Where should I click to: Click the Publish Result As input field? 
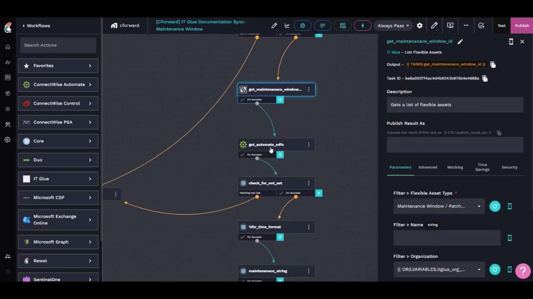(455, 145)
